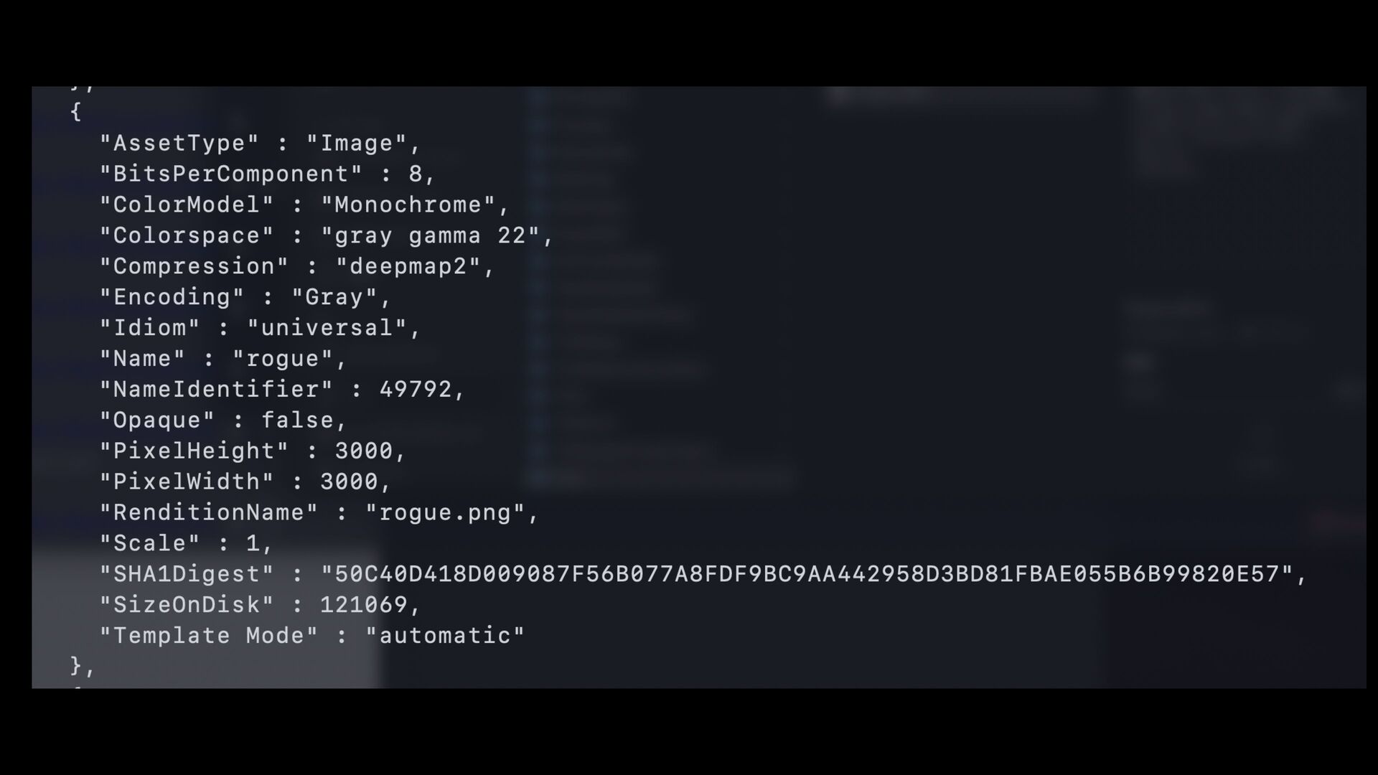Click the opening curly brace above AssetType
The height and width of the screenshot is (775, 1378).
pos(76,112)
